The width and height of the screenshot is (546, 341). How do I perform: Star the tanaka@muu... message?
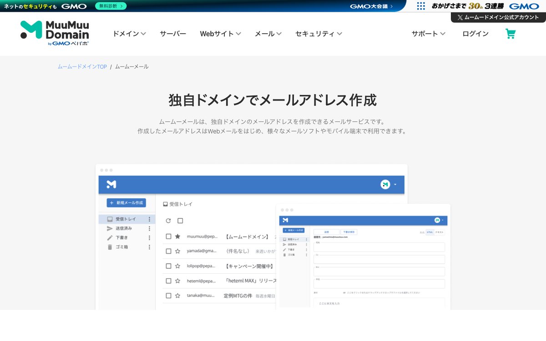[x=178, y=296]
